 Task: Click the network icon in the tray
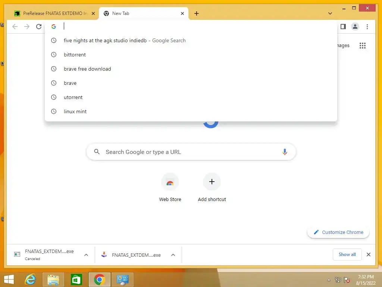pos(338,280)
